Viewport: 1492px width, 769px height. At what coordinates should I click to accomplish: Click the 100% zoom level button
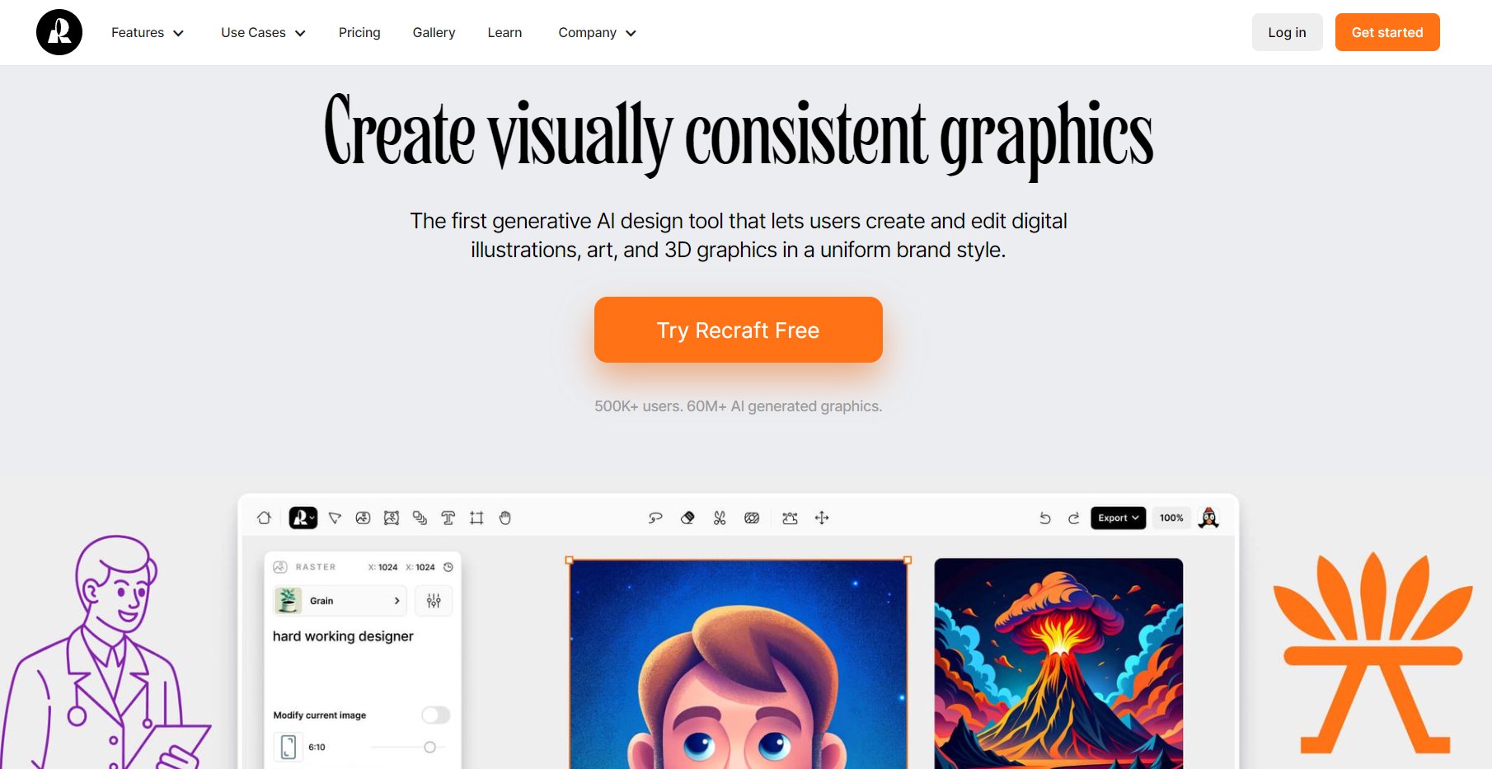[x=1171, y=518]
